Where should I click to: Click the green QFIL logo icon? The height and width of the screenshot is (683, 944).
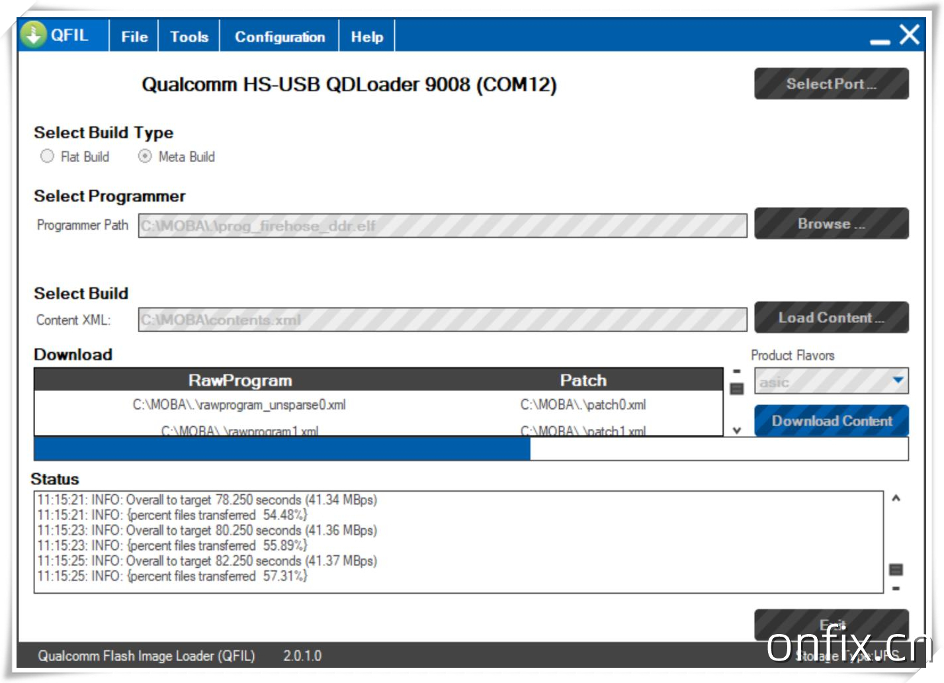click(x=33, y=34)
